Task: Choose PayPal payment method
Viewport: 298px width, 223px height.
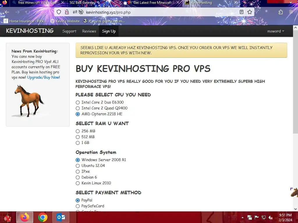Action: coord(77,200)
